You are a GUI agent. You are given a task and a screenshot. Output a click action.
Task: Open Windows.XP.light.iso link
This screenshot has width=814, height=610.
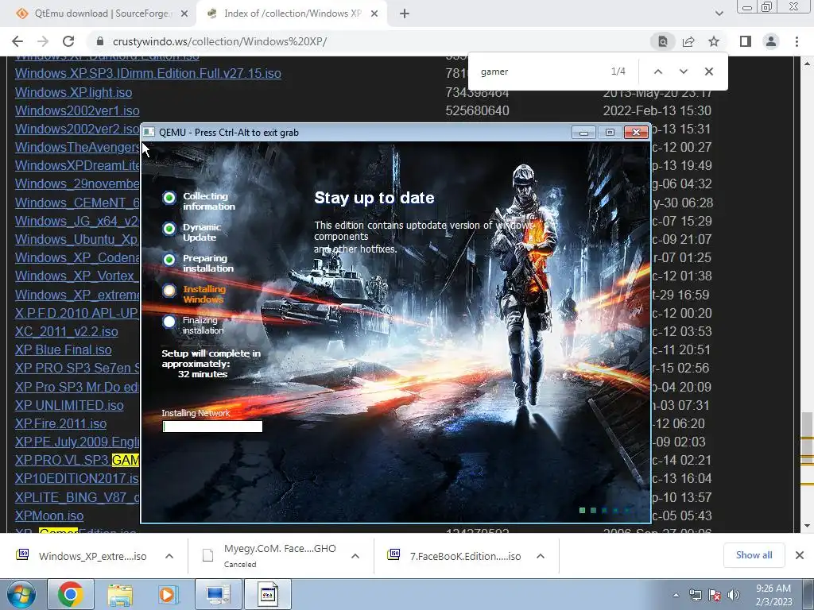click(73, 92)
